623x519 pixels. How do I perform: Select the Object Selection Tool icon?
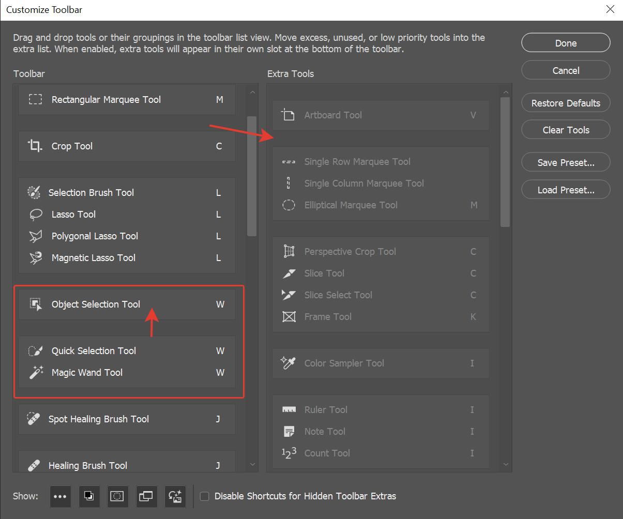(x=35, y=304)
